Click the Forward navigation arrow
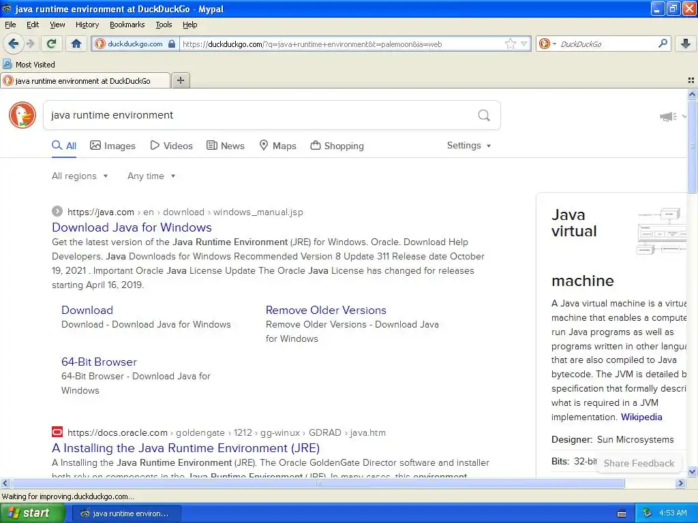 pyautogui.click(x=30, y=44)
